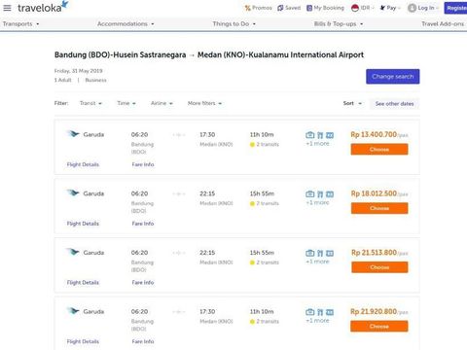Open the Transit filter dropdown

90,103
